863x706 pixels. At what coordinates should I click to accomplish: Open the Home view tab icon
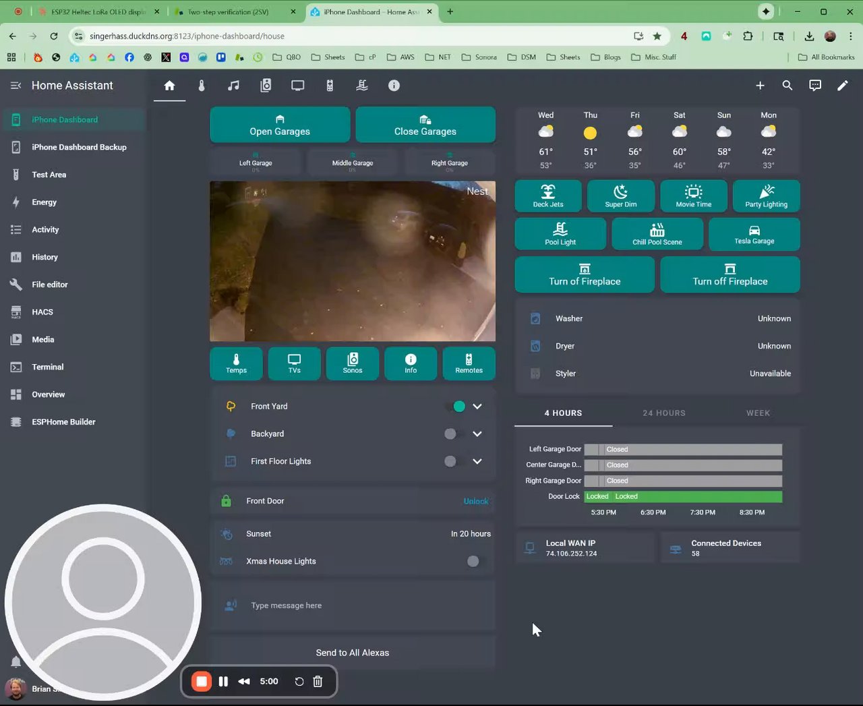[x=169, y=86]
